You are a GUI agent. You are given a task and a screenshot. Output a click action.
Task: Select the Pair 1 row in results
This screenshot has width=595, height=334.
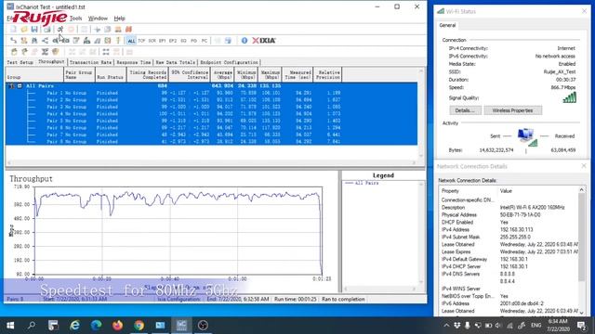tap(211, 93)
